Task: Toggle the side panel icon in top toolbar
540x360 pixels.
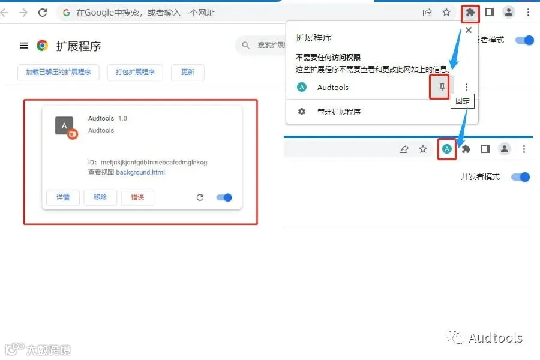Action: 490,13
